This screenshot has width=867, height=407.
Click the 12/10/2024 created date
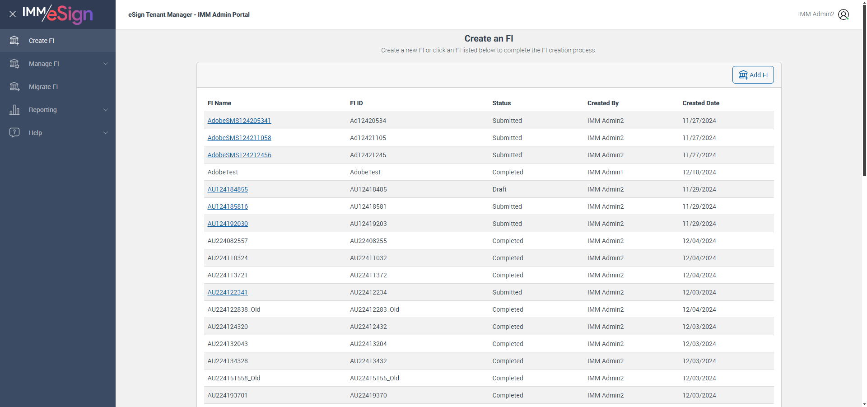(699, 172)
